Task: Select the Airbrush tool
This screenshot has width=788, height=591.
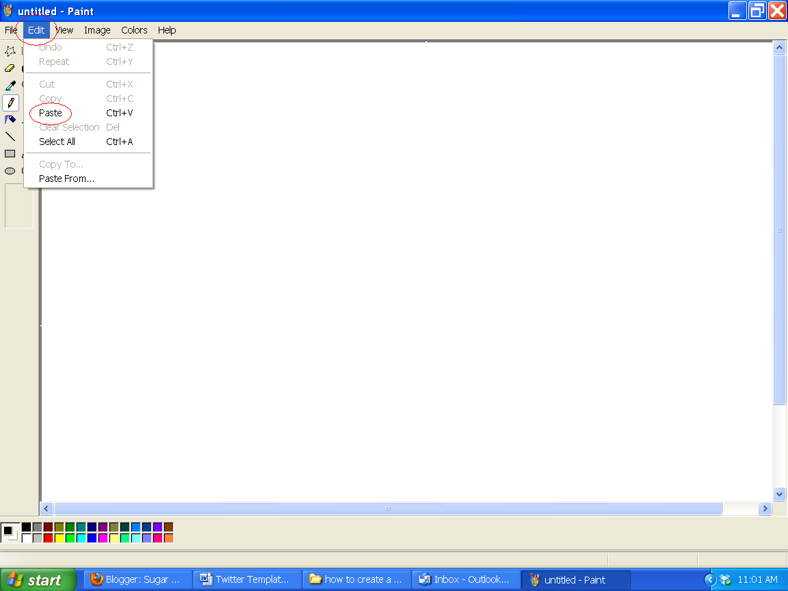Action: [x=10, y=118]
